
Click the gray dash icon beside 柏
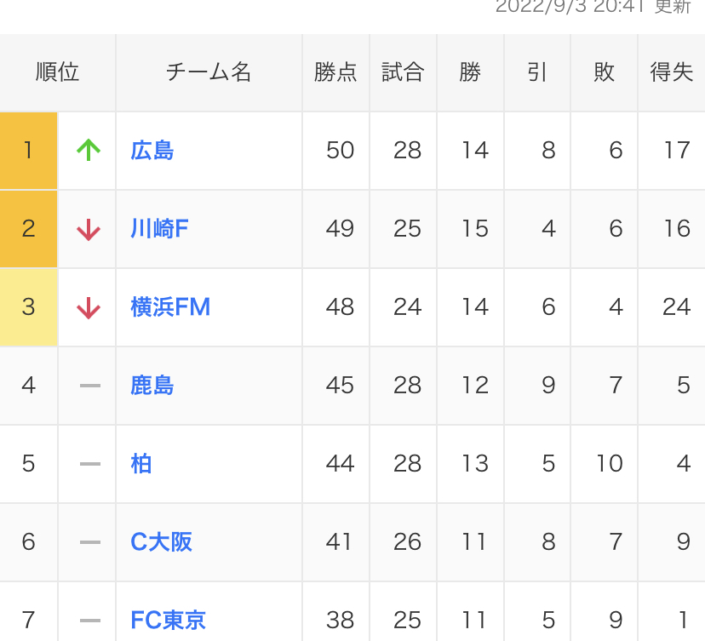tap(90, 464)
